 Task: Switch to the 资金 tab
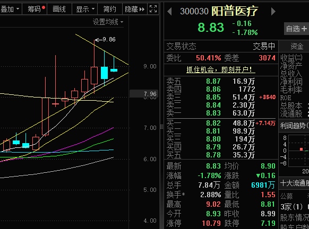click(297, 47)
